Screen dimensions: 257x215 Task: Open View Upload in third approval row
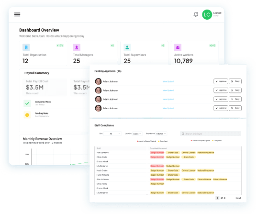pyautogui.click(x=168, y=100)
